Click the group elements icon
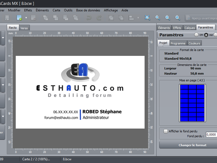Viewport: 217px width, 163px height. click(111, 18)
